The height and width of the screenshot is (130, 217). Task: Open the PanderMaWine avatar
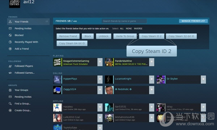tap(109, 62)
